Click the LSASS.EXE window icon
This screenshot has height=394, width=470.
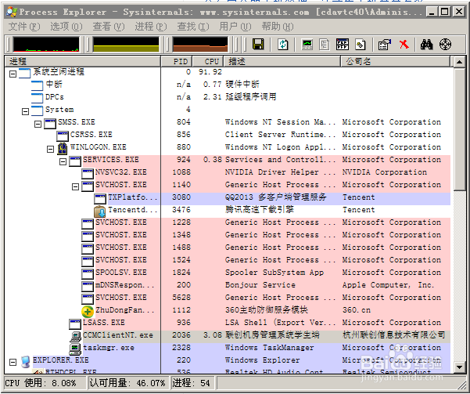pos(75,324)
